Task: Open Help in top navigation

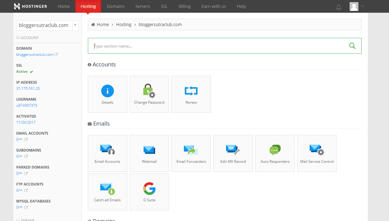Action: pos(241,6)
